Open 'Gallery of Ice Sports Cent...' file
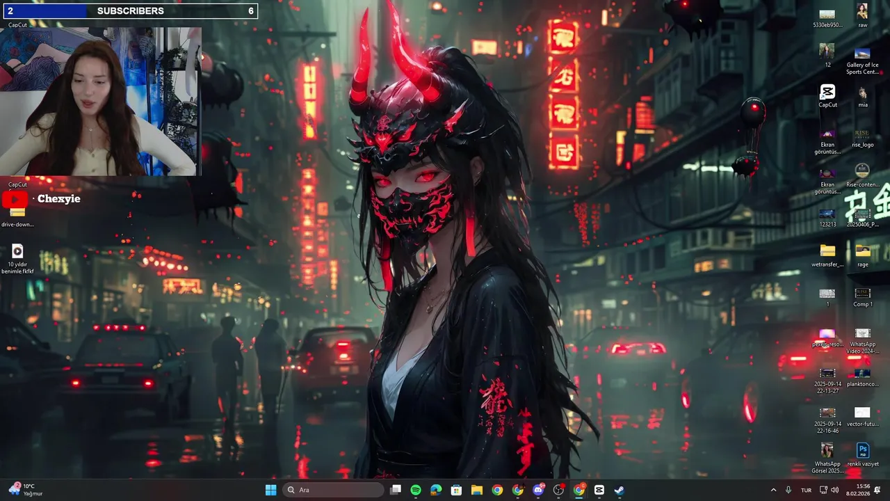 (x=862, y=61)
